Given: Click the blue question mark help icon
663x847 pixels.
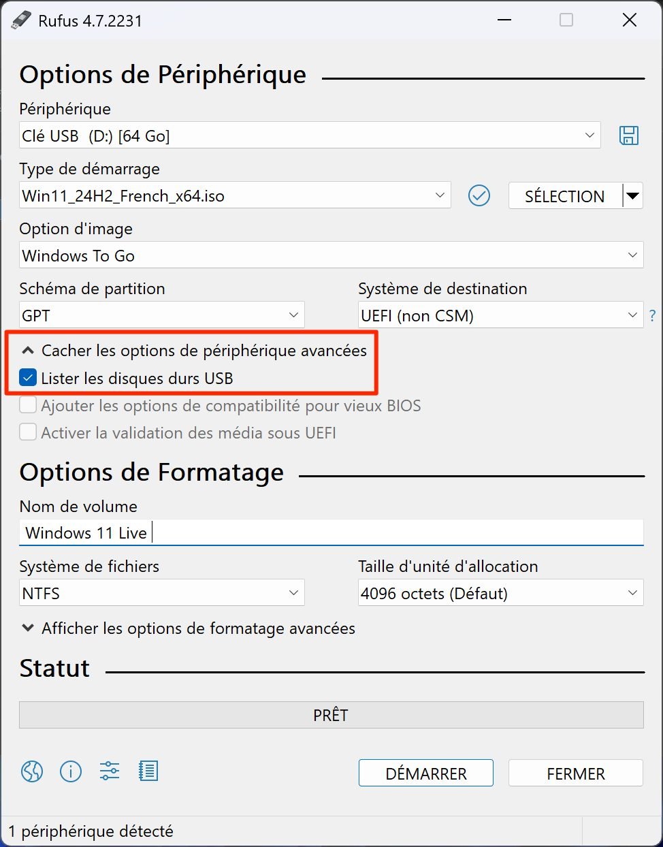Looking at the screenshot, I should point(653,316).
